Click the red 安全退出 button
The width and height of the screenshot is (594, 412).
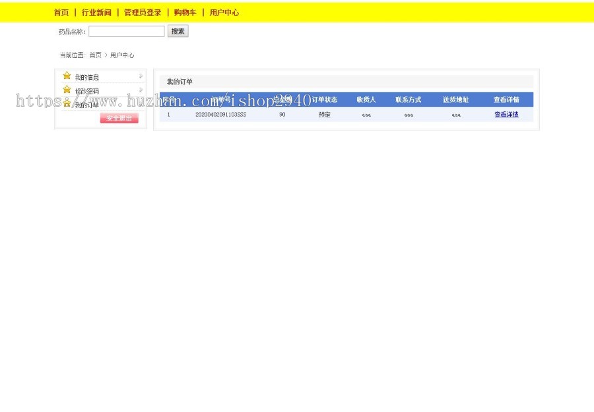coord(119,119)
